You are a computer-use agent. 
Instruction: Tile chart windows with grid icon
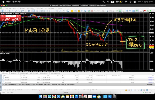(134, 11)
